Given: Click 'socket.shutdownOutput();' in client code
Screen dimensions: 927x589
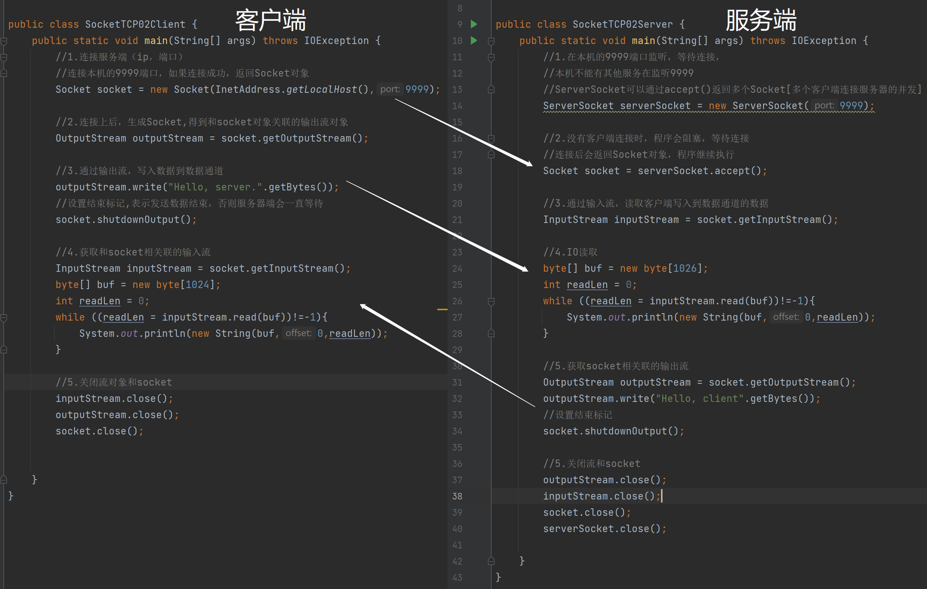Looking at the screenshot, I should 126,220.
